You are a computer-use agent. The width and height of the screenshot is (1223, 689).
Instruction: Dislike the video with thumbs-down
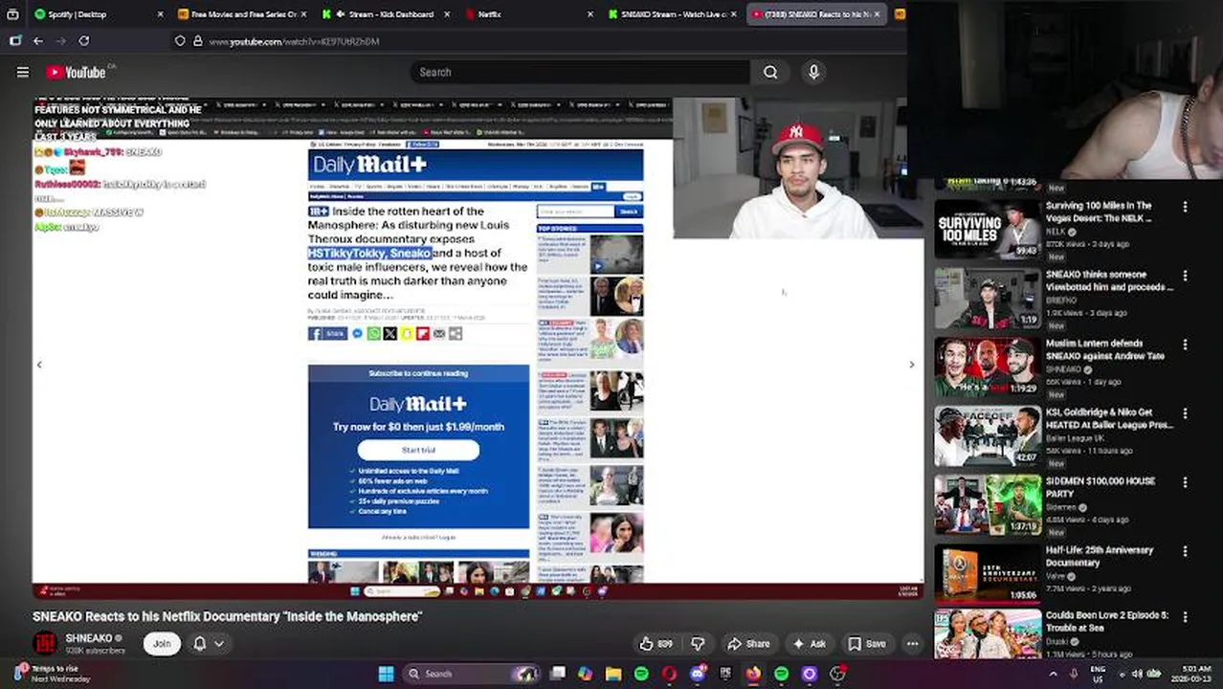698,644
